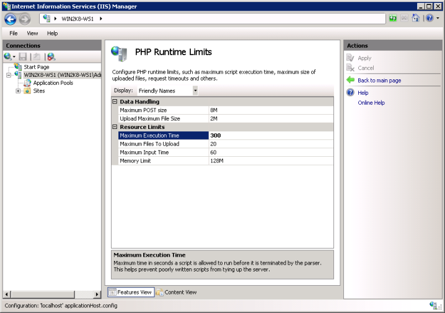Click the blue help icon in toolbar

tap(429, 19)
